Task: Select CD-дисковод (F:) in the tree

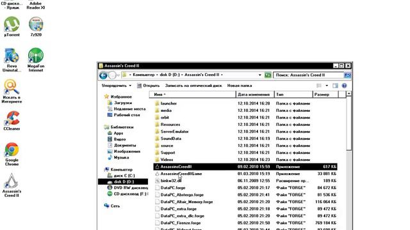Action: point(127,194)
